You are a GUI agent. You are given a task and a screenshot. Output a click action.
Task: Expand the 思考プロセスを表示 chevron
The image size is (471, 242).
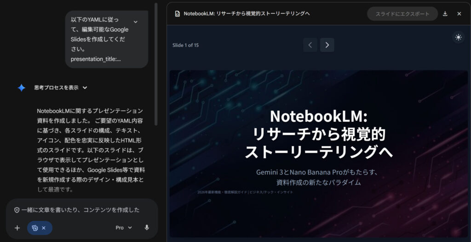click(x=85, y=88)
